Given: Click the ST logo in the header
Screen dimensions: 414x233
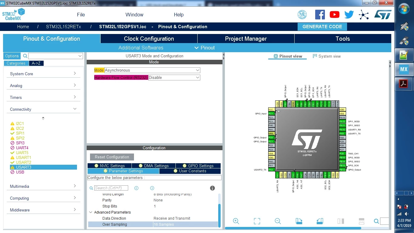Looking at the screenshot, I should 383,15.
